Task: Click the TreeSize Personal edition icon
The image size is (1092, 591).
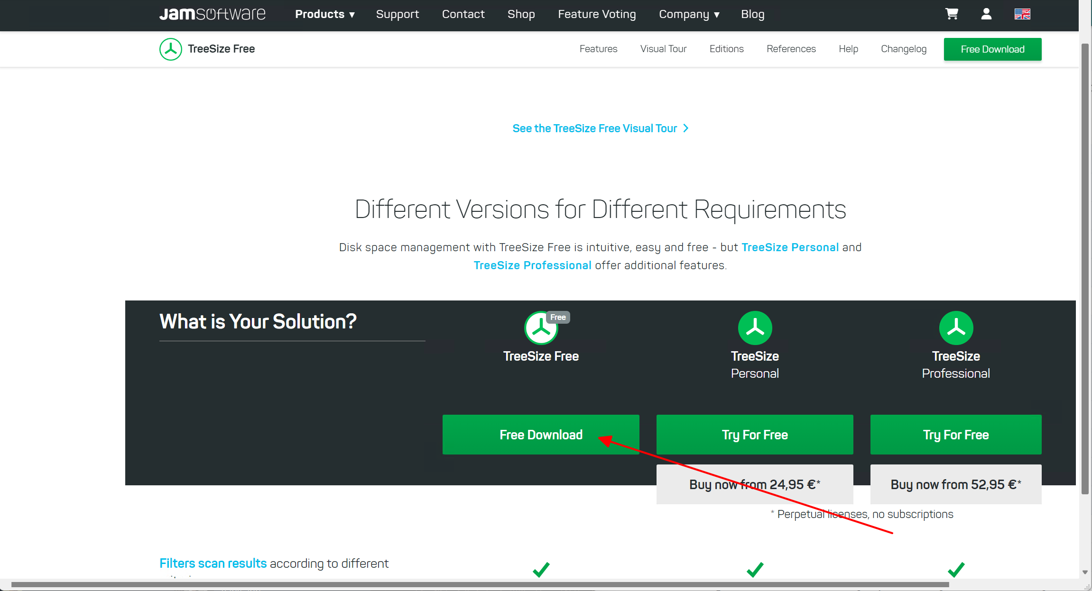Action: coord(755,328)
